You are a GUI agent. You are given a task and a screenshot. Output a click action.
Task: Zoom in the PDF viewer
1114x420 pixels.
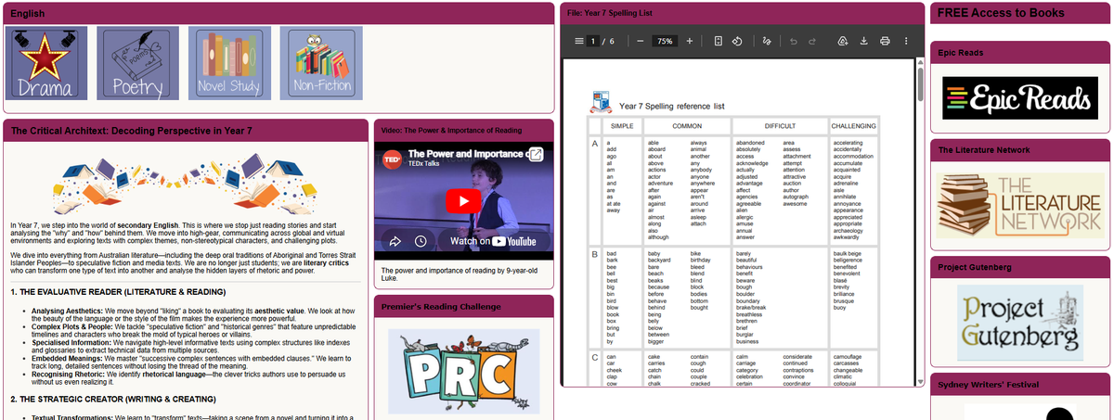(689, 41)
